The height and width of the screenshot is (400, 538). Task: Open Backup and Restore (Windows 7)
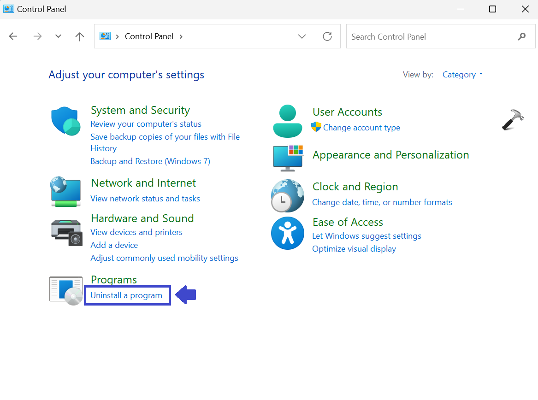150,161
